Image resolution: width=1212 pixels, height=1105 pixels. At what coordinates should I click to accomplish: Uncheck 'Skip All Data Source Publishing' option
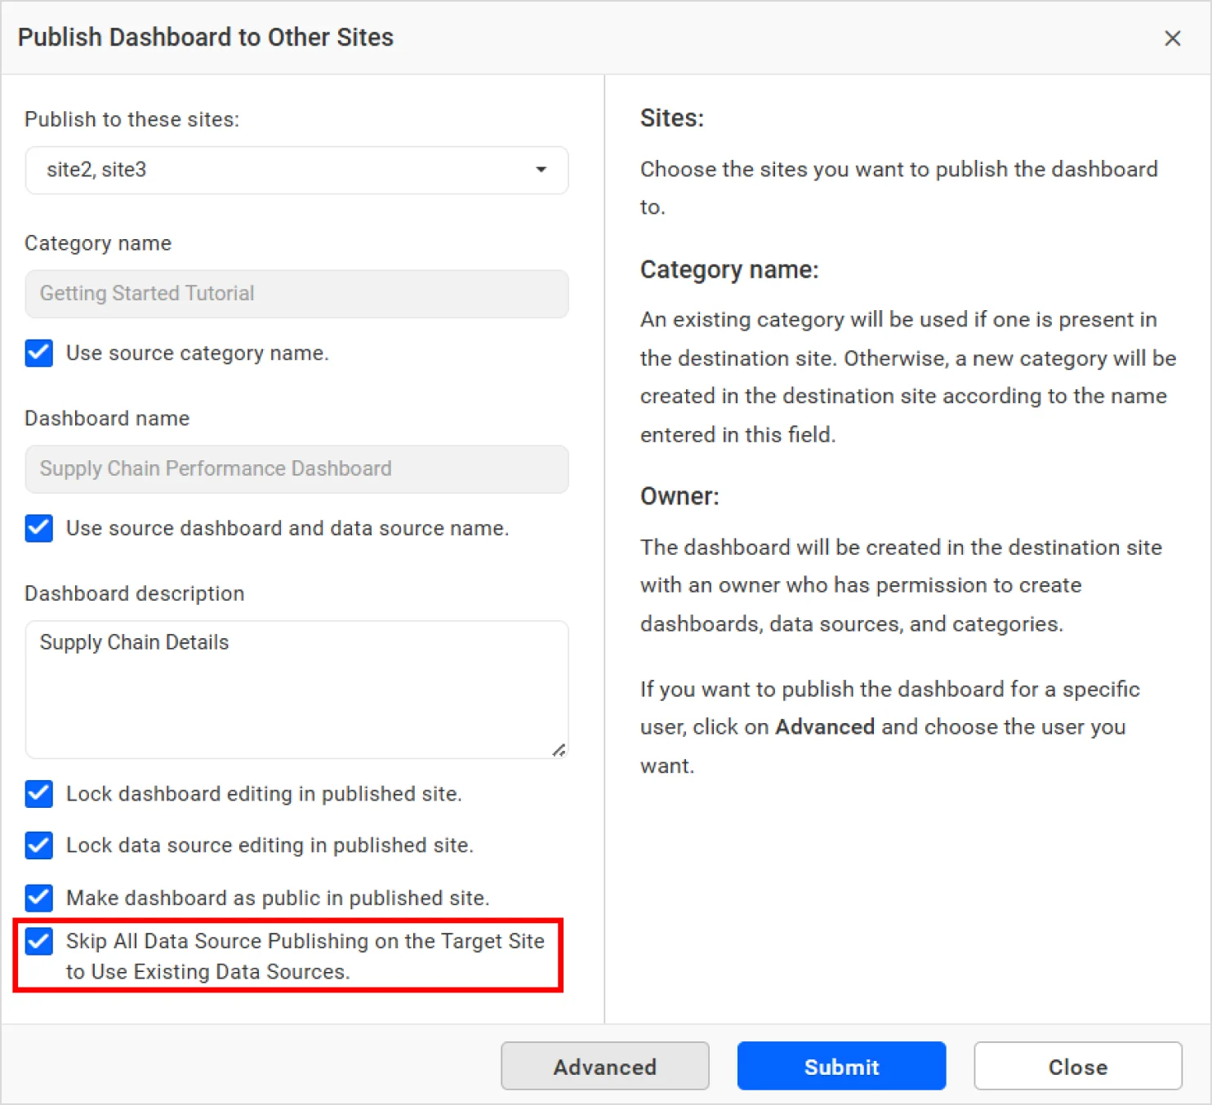point(39,941)
